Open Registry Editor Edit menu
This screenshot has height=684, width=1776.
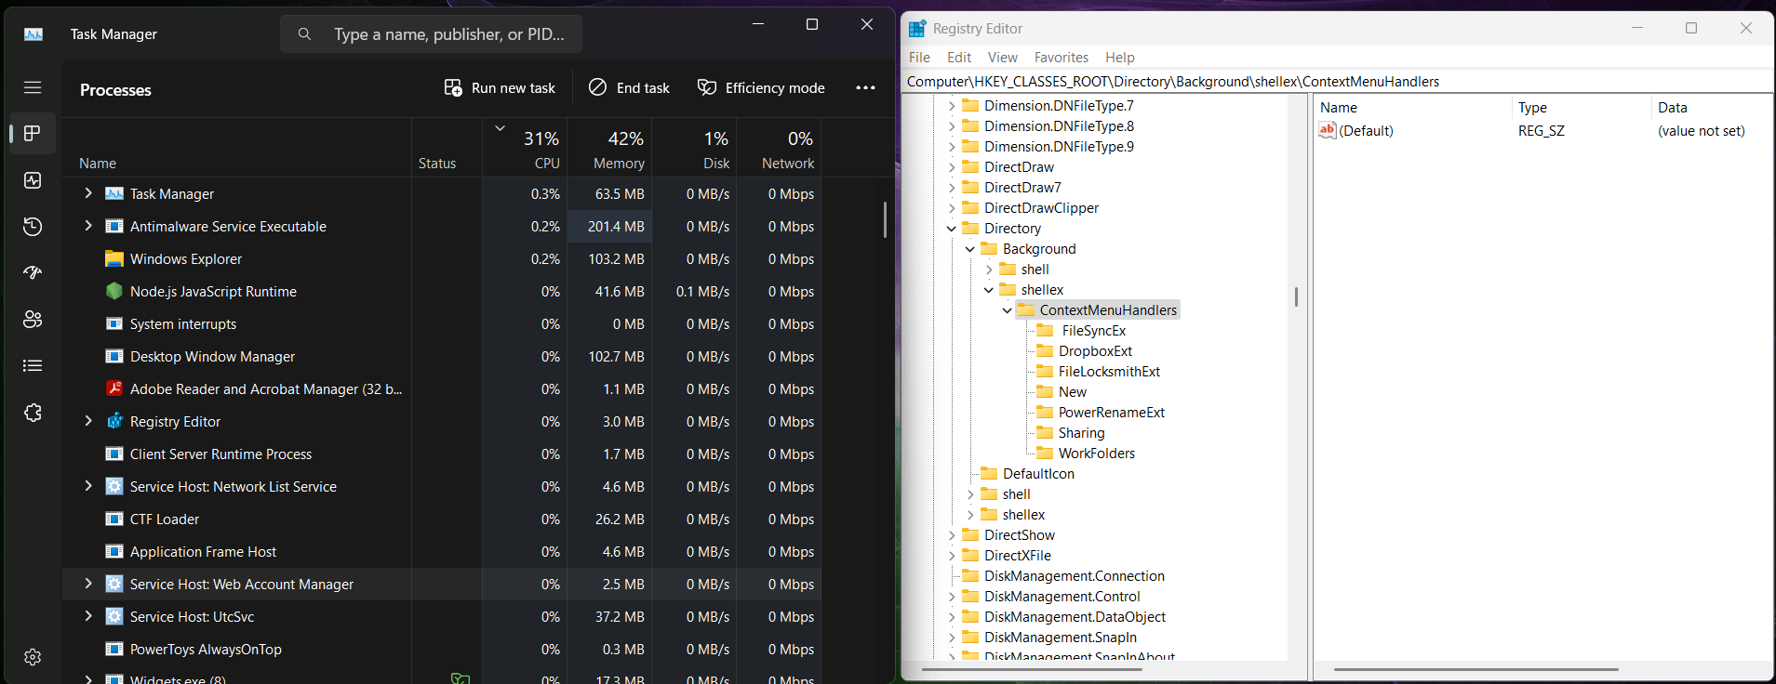click(959, 58)
